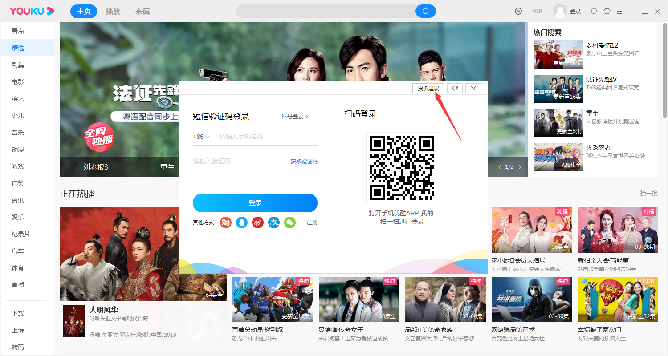Log in with the QQ icon
This screenshot has height=356, width=668.
[241, 222]
